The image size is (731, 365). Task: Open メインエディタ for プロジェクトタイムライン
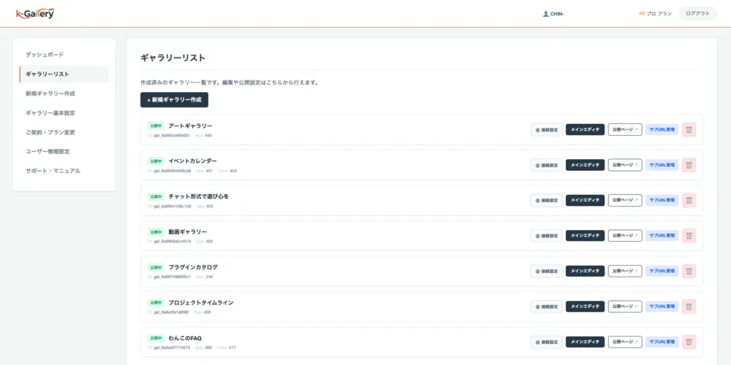pos(585,307)
